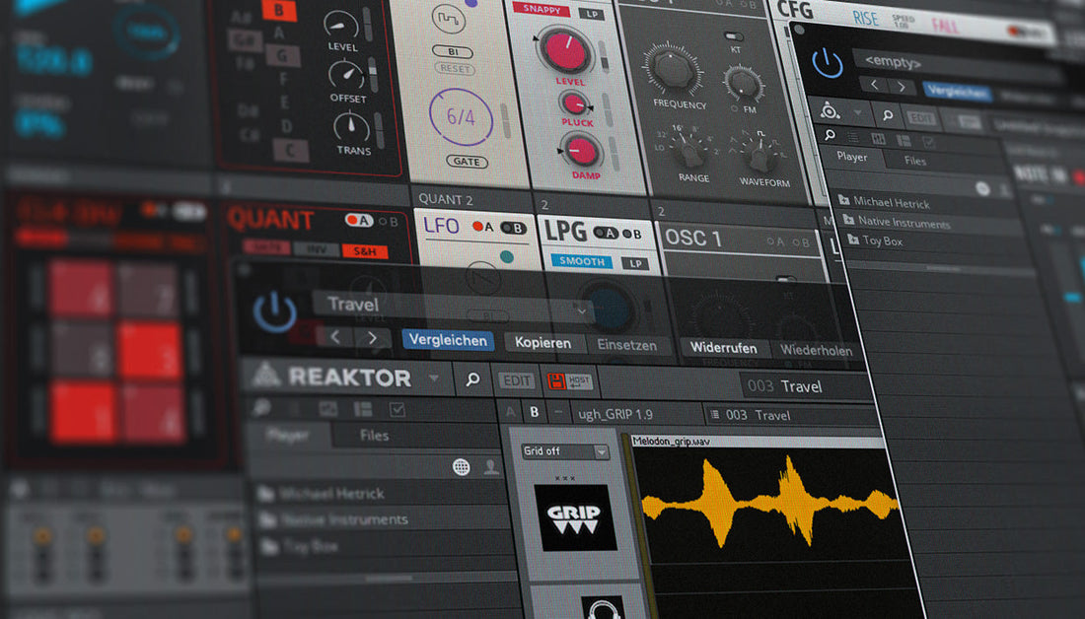Select snapshot bank B beside ugh_GRIP 1.9

534,412
